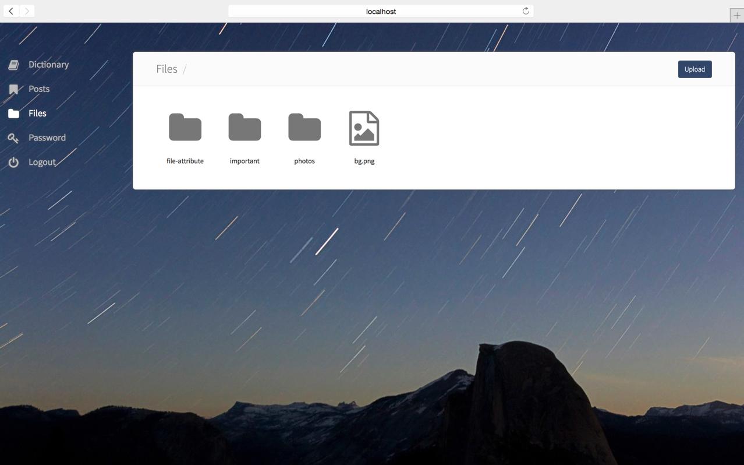This screenshot has height=465, width=744.
Task: Click the Dictionary book icon in sidebar
Action: click(13, 65)
